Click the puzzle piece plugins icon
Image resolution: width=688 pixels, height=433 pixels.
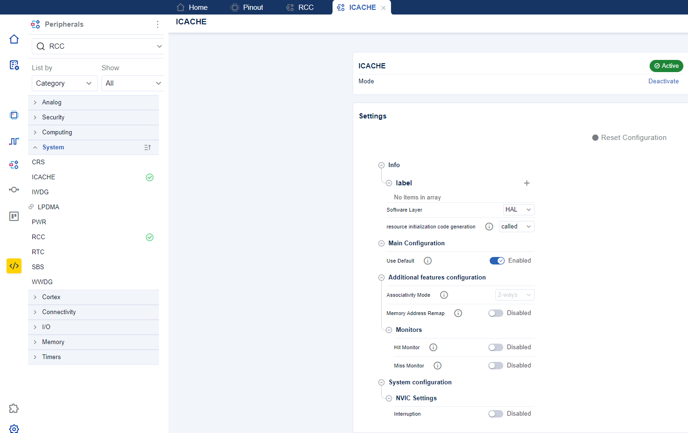tap(14, 408)
